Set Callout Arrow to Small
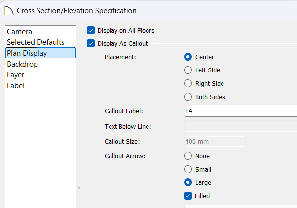 coord(188,169)
